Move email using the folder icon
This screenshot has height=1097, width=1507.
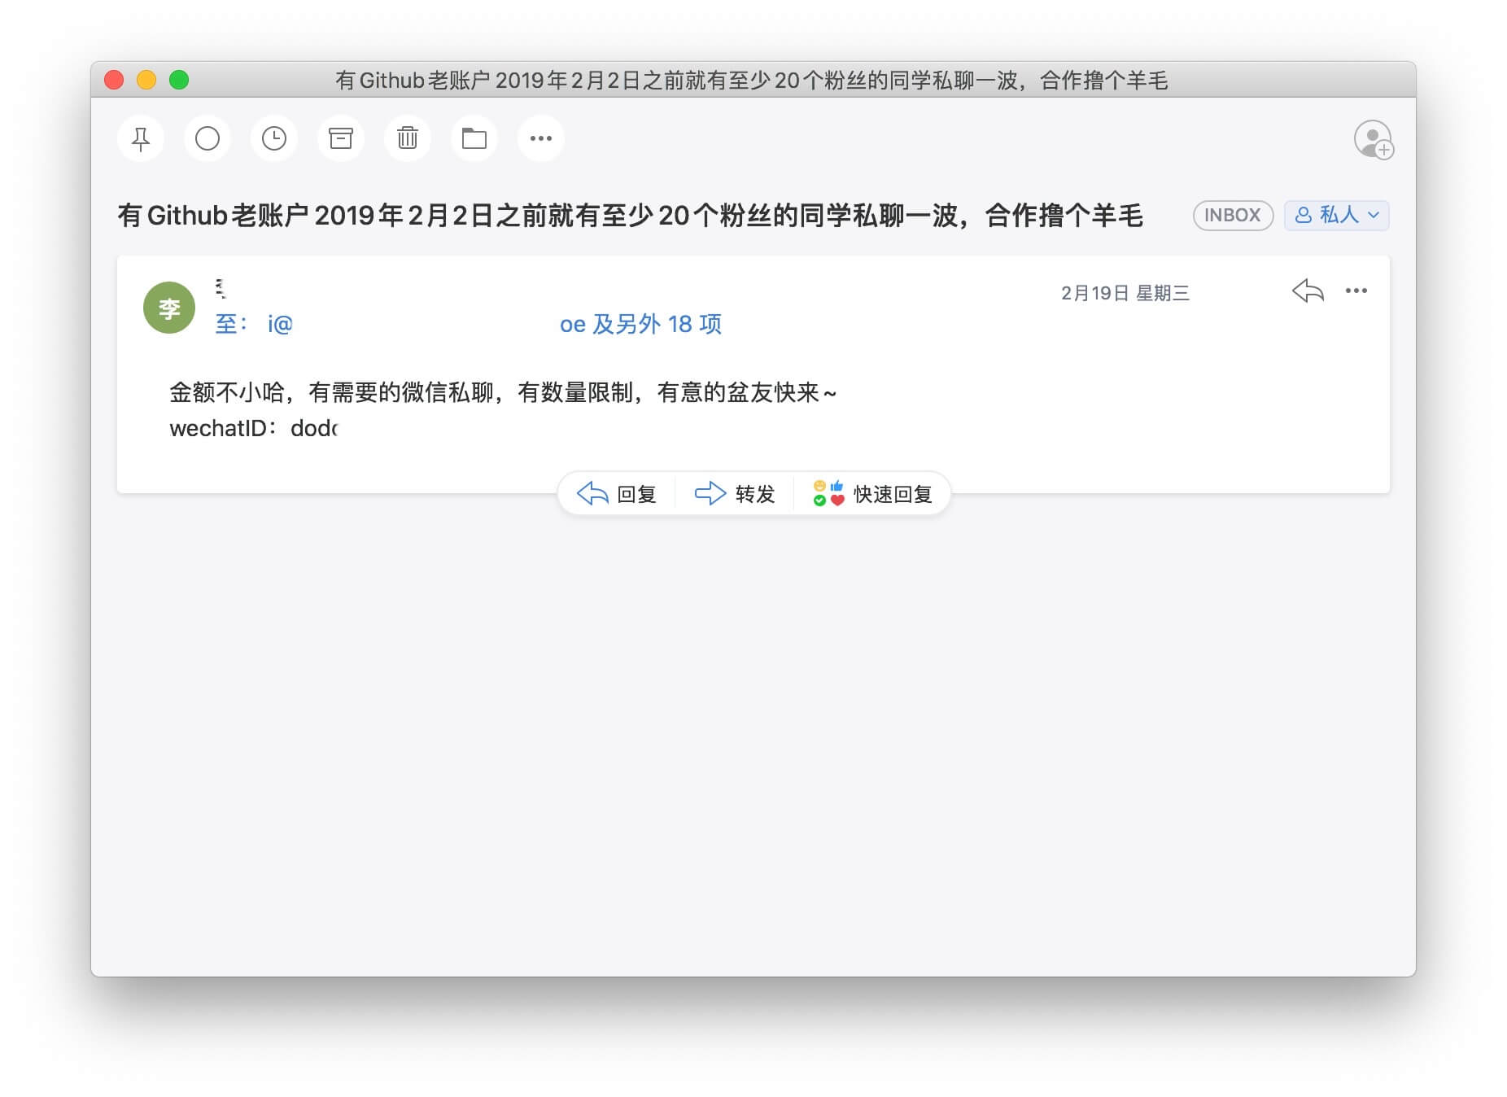(474, 139)
